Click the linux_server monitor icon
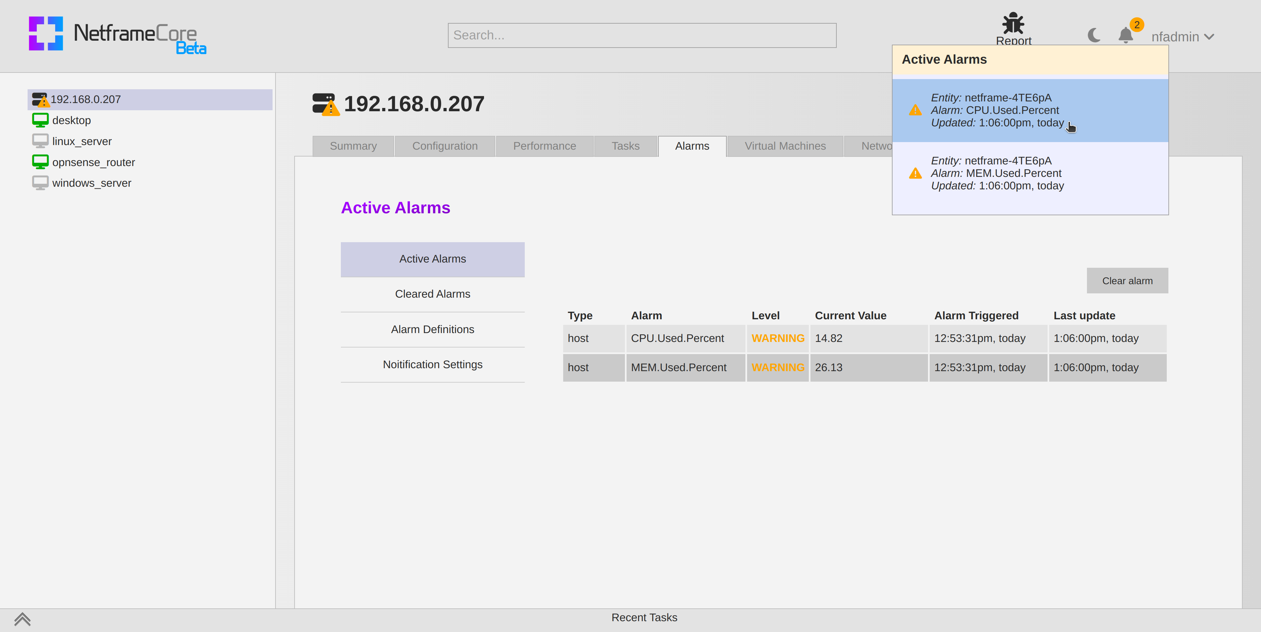This screenshot has width=1261, height=632. pyautogui.click(x=40, y=141)
